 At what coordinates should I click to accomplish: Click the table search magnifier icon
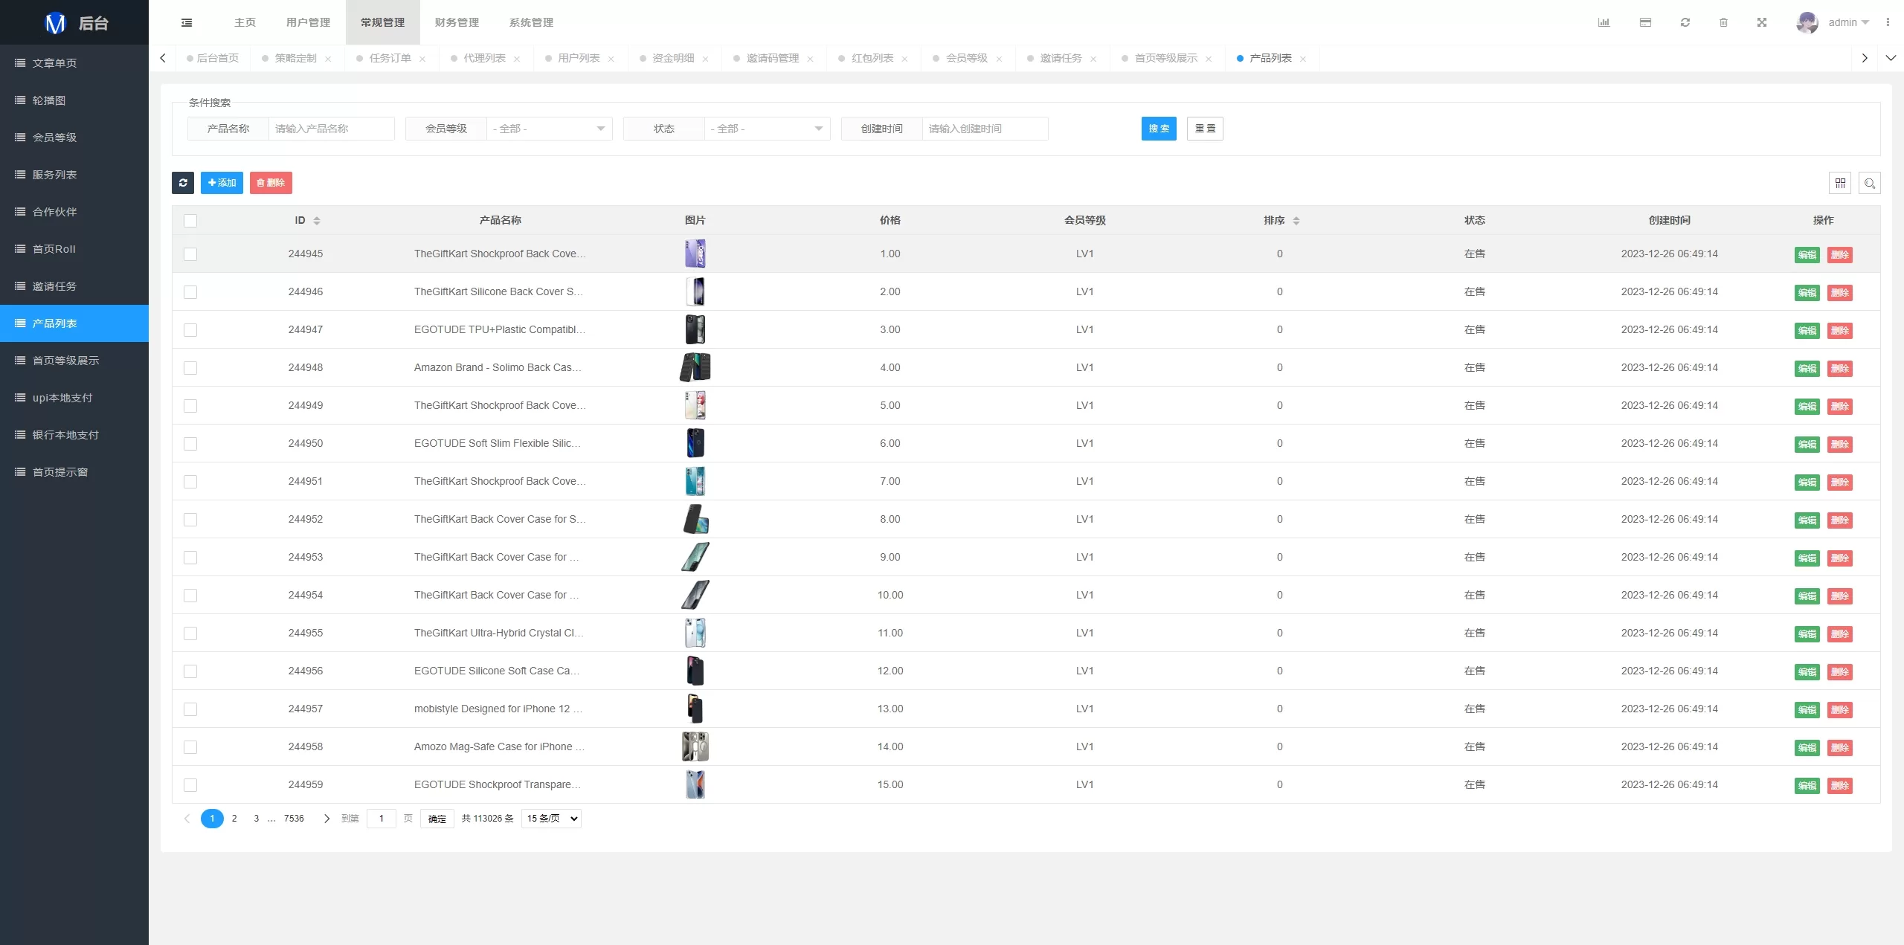pyautogui.click(x=1869, y=183)
